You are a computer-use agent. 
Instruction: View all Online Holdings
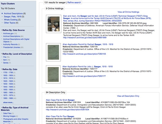[x=128, y=12]
